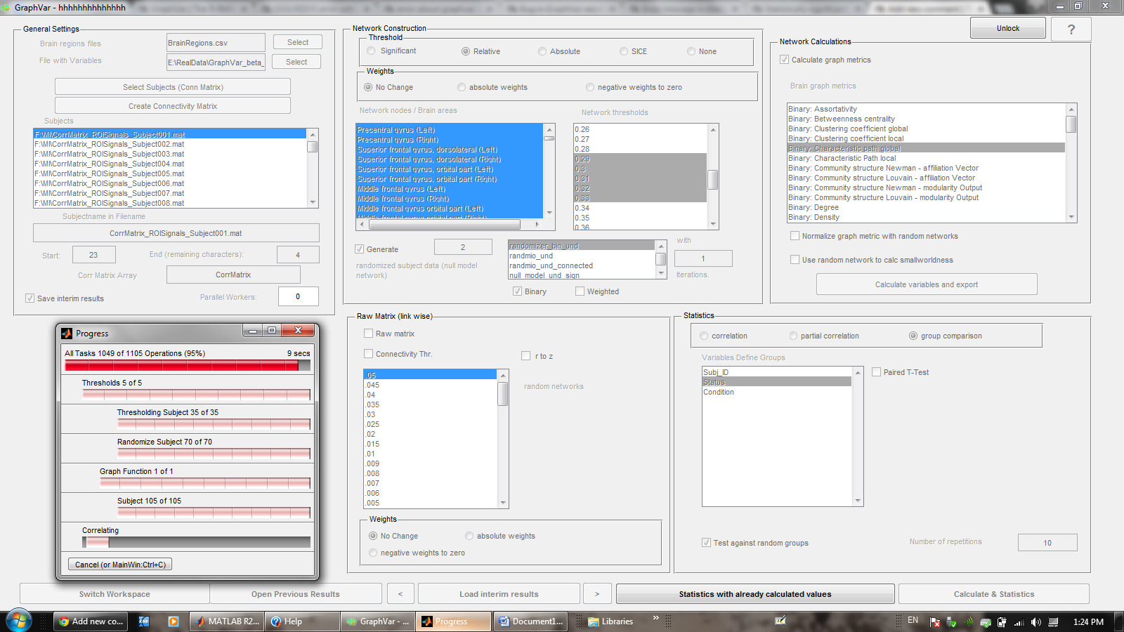Screen dimensions: 1124x632
Task: Click scroll-down arrow of Brain graph metrics list
Action: tap(1071, 217)
